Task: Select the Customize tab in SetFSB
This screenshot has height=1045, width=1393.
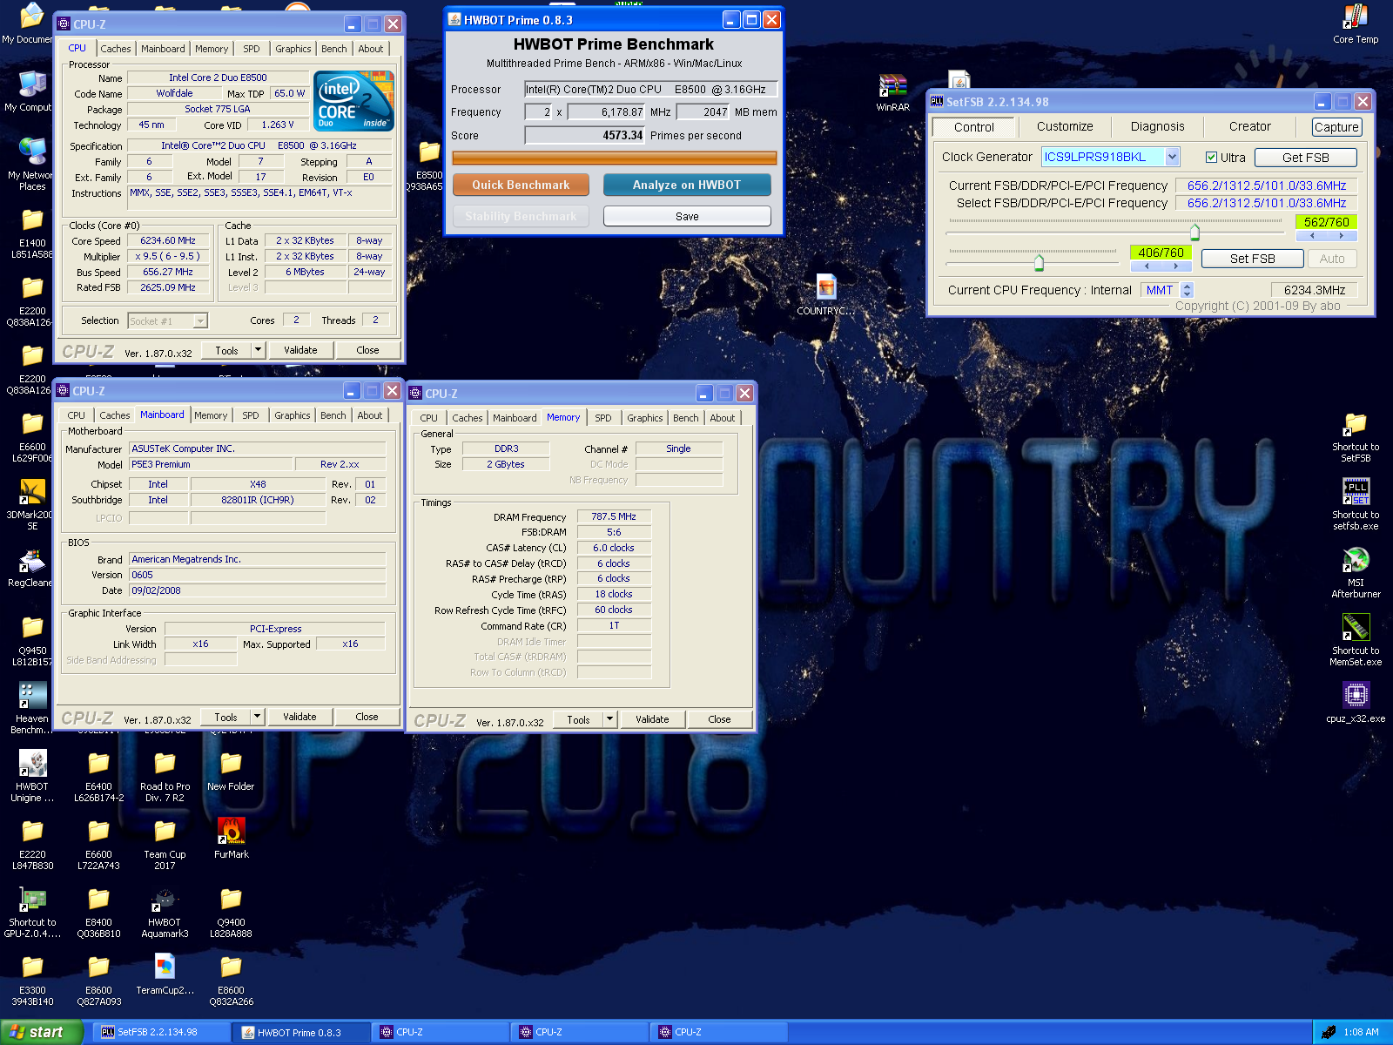Action: pos(1065,126)
